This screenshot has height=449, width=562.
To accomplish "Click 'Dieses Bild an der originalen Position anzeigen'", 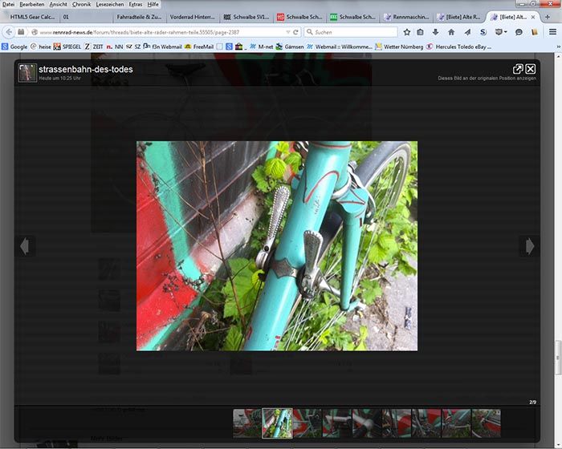I will pos(487,79).
